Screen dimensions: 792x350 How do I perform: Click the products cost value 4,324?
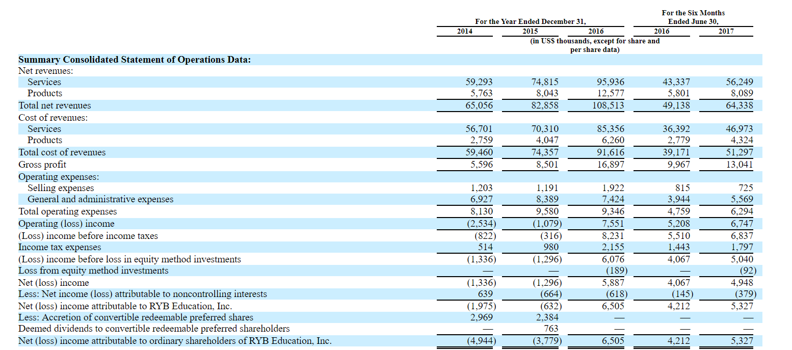click(741, 140)
